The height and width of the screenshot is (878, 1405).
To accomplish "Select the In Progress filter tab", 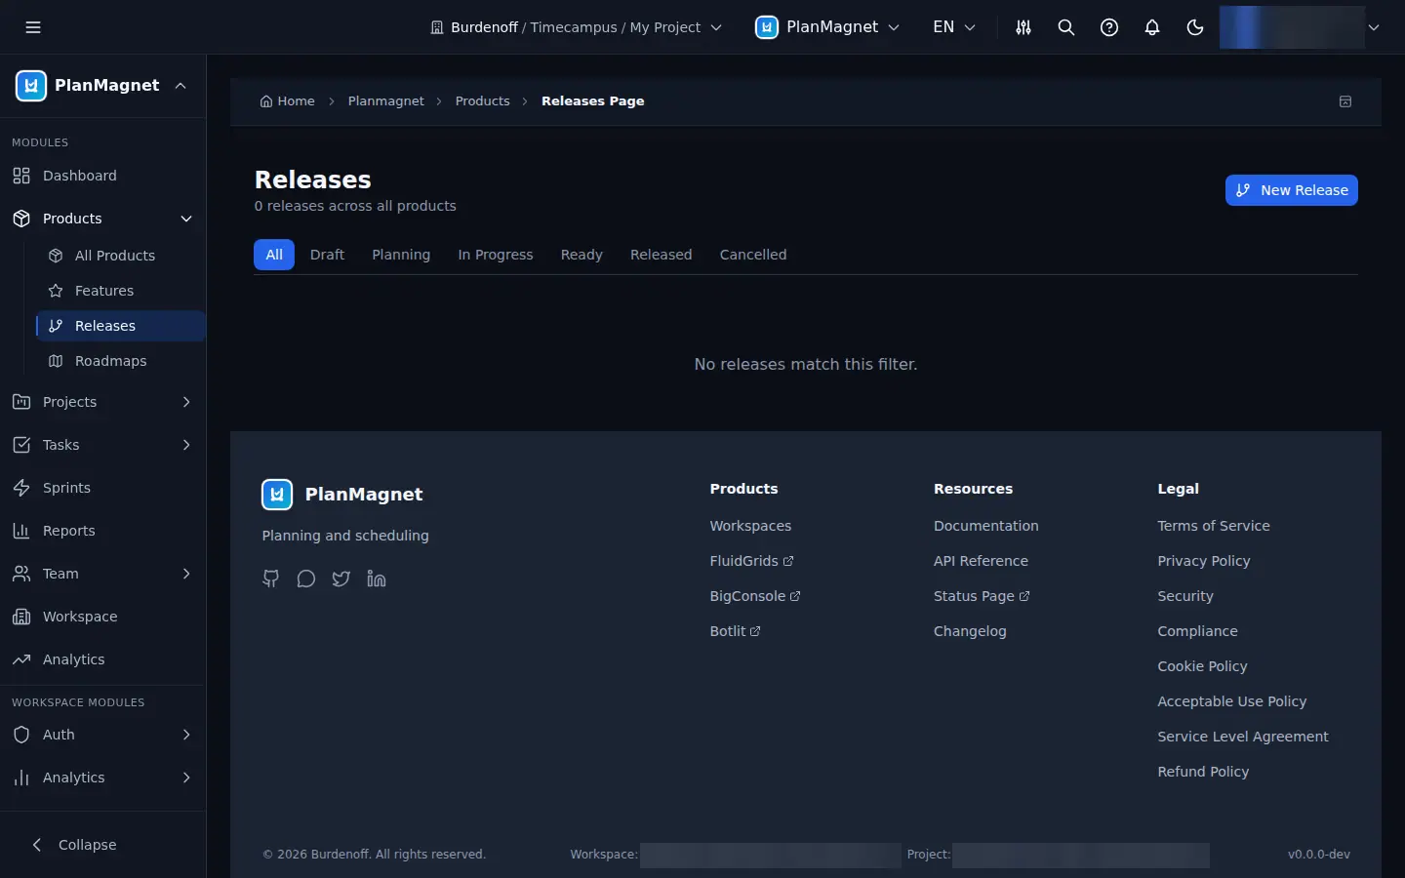I will point(496,255).
